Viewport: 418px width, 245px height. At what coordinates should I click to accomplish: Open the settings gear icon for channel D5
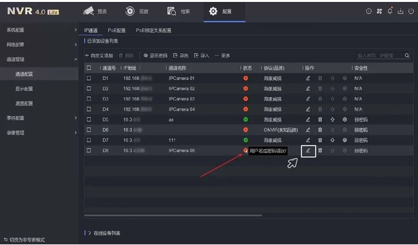point(345,120)
